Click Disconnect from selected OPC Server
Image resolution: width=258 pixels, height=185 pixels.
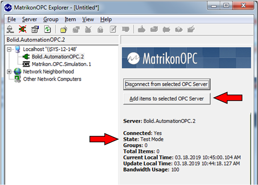166,83
